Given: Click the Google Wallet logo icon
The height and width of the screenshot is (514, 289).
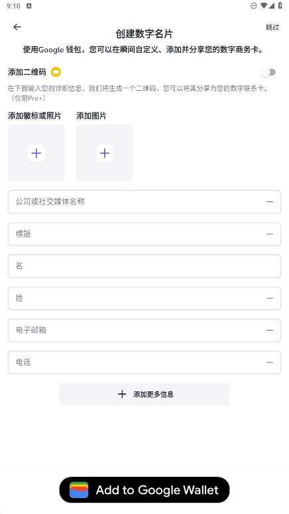Looking at the screenshot, I should coord(79,489).
